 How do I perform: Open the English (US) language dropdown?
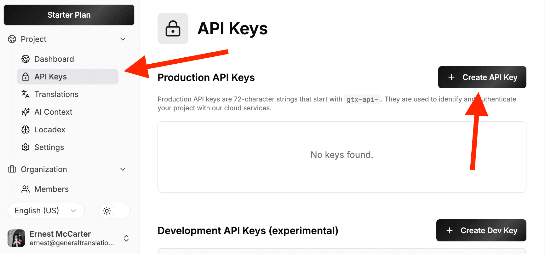(x=46, y=211)
